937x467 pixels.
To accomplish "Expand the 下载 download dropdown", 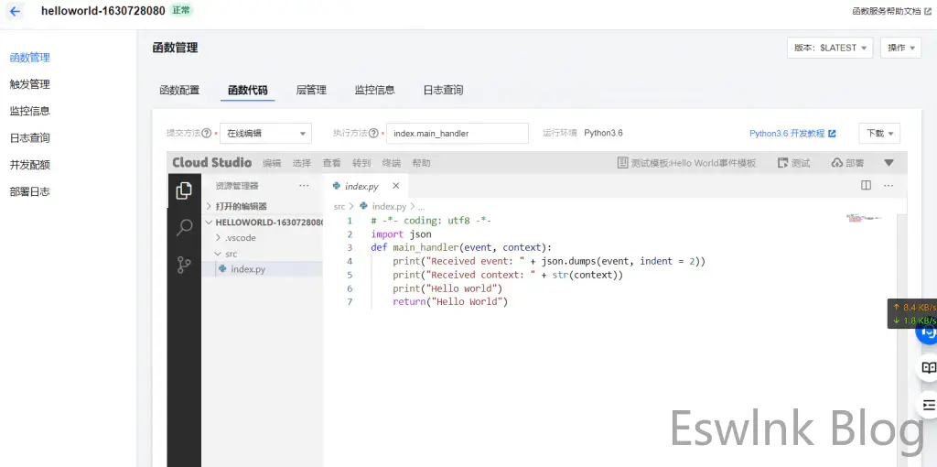I will click(878, 134).
